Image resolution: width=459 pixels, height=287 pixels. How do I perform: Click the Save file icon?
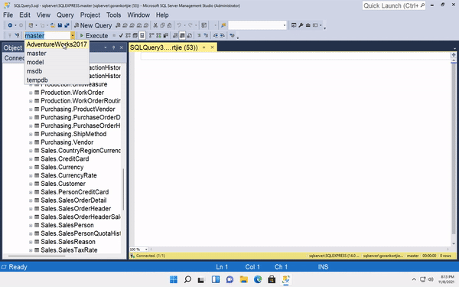tap(60, 25)
